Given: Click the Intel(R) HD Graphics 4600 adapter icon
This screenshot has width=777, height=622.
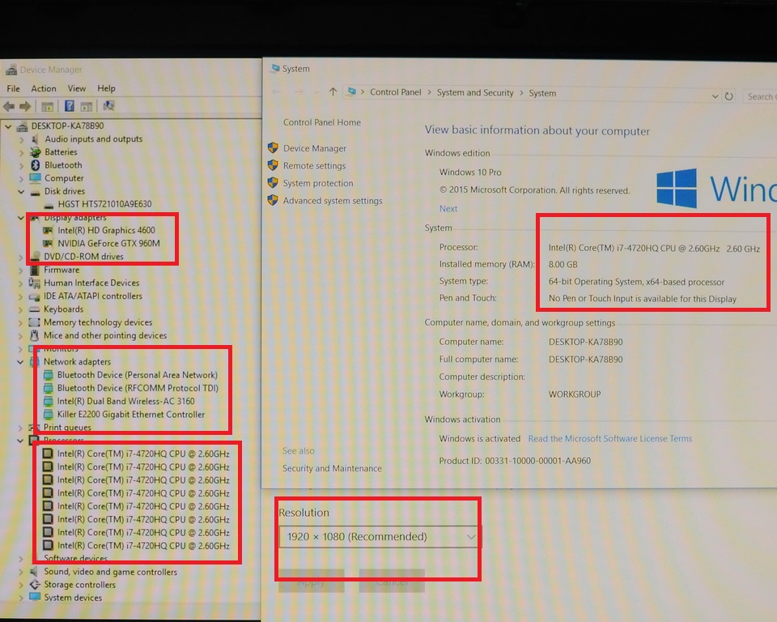Looking at the screenshot, I should pos(48,230).
